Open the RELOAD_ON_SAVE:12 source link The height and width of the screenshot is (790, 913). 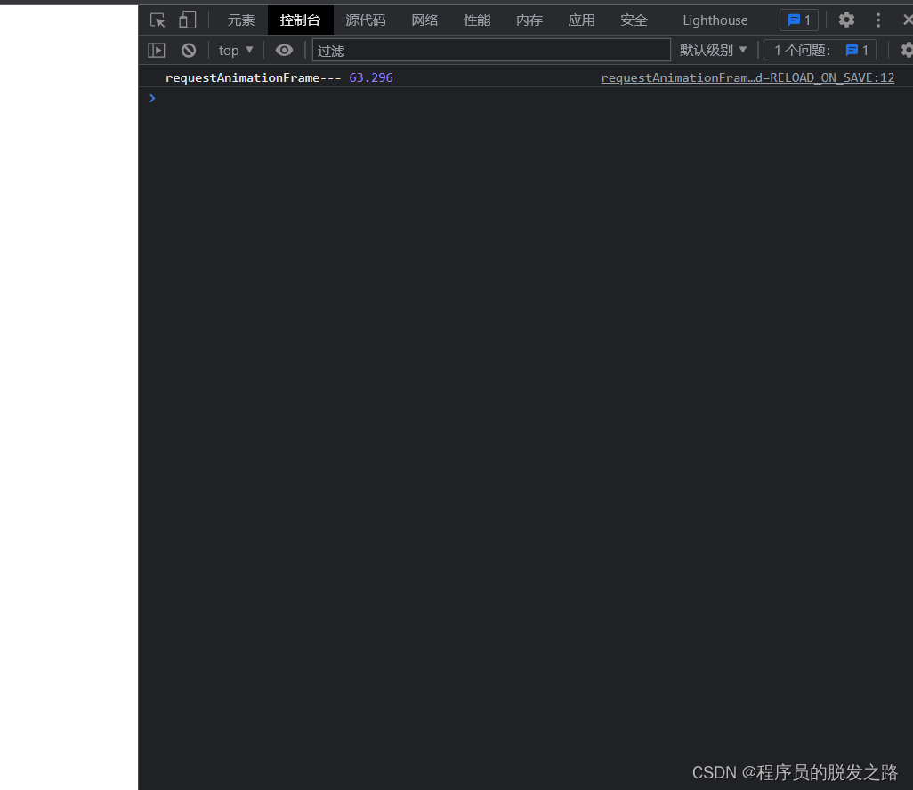click(x=747, y=77)
